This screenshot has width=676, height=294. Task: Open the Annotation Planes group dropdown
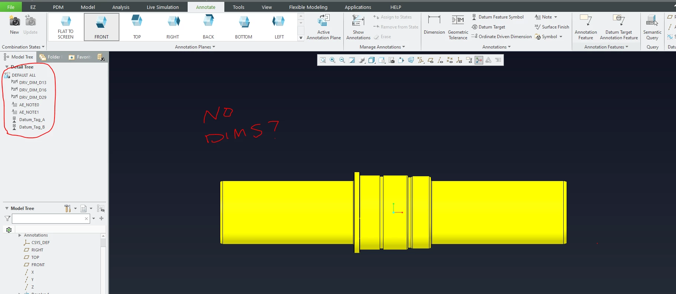(195, 47)
